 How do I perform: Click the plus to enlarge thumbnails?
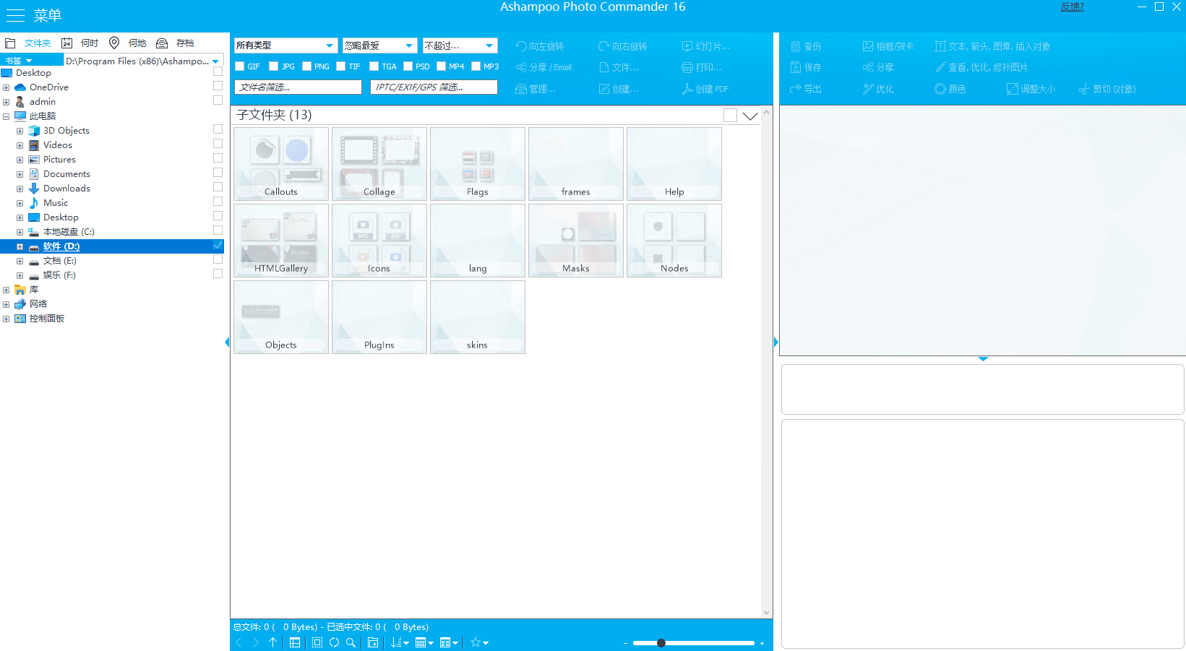click(762, 643)
